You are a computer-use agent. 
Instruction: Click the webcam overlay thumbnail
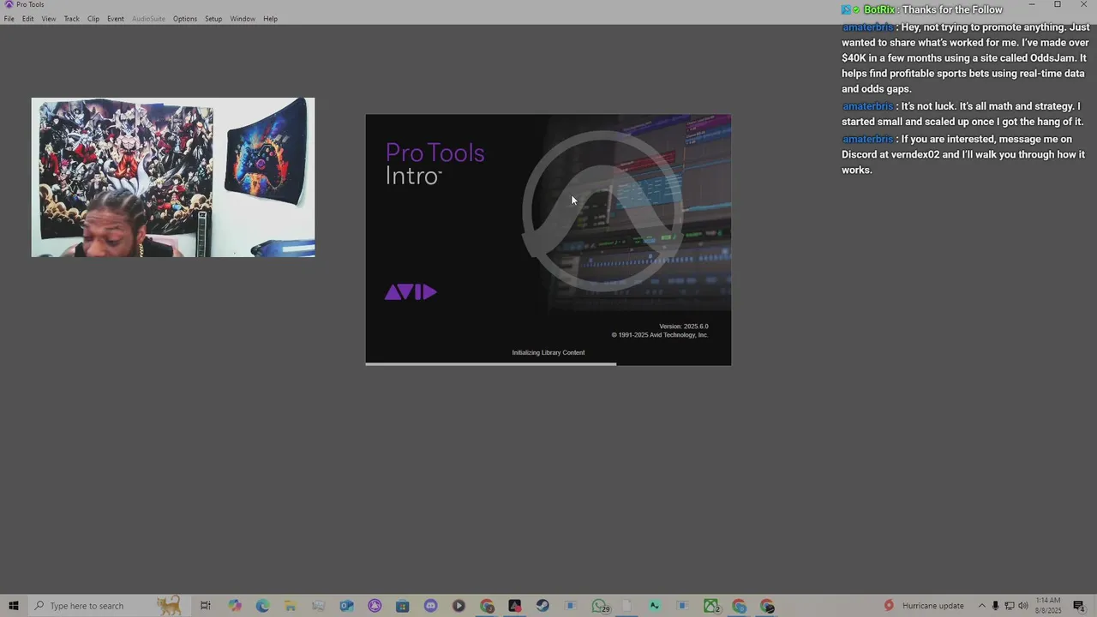click(173, 177)
